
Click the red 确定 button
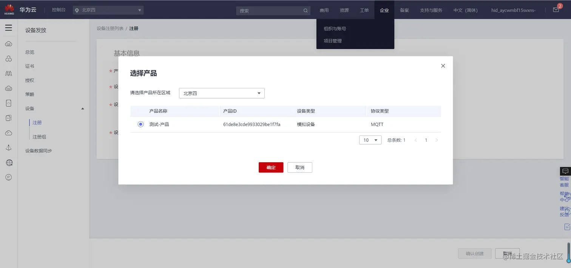pos(271,168)
